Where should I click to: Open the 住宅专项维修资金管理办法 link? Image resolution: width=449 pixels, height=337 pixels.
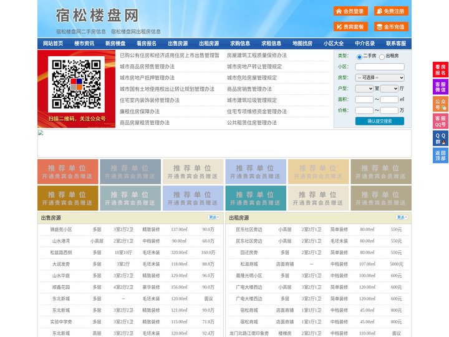point(257,112)
